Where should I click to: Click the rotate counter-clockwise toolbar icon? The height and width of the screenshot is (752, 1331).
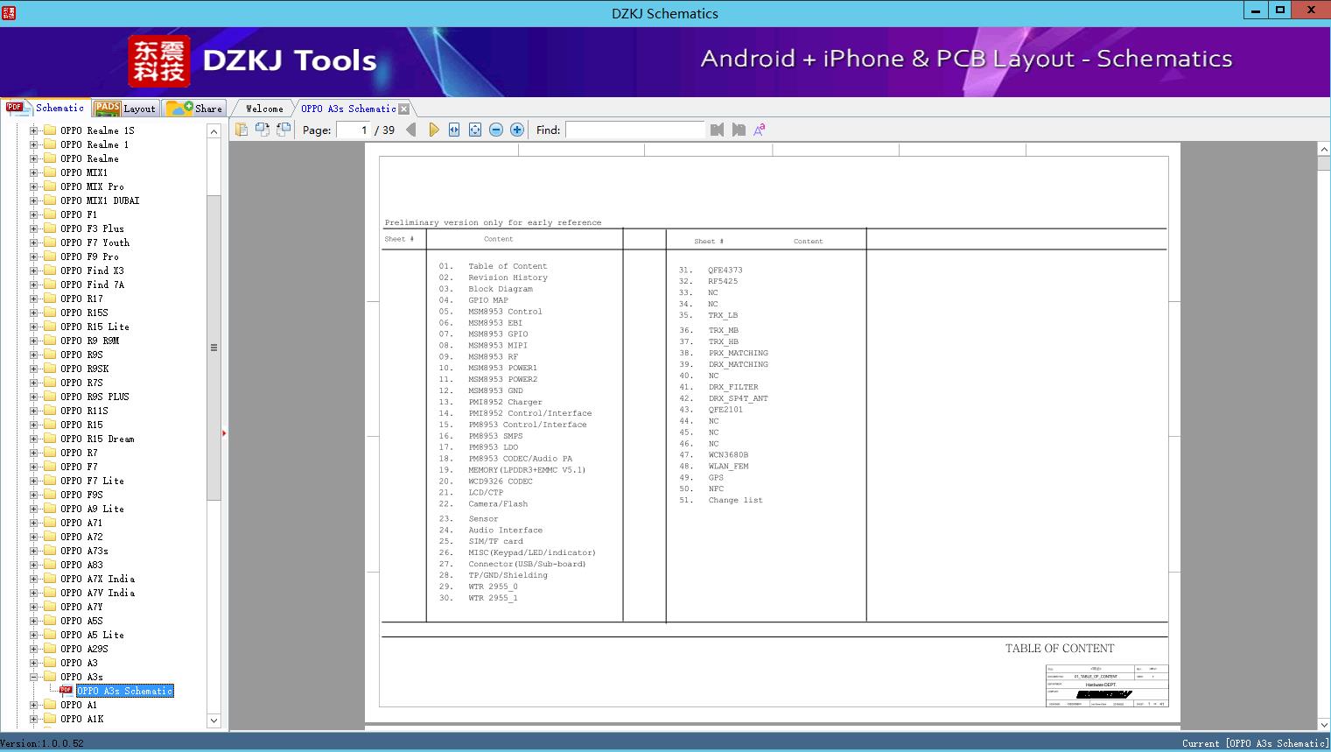(262, 130)
